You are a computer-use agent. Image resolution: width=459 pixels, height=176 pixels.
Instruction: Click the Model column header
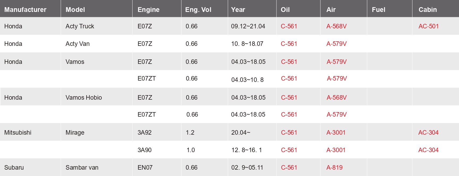coord(75,10)
